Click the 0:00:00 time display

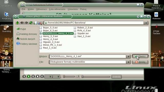117,77
